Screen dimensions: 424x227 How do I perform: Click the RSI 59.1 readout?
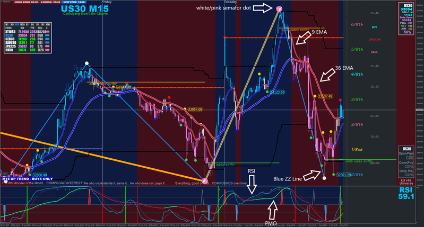click(x=406, y=194)
